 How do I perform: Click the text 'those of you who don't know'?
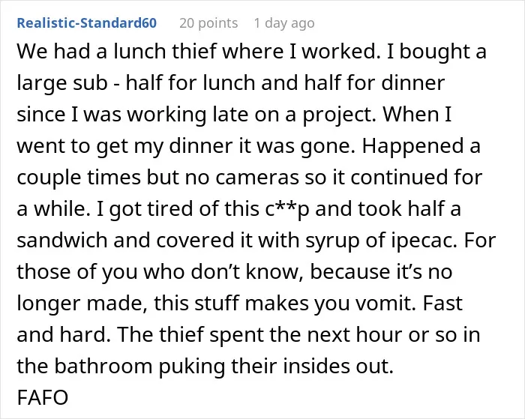[x=160, y=272]
